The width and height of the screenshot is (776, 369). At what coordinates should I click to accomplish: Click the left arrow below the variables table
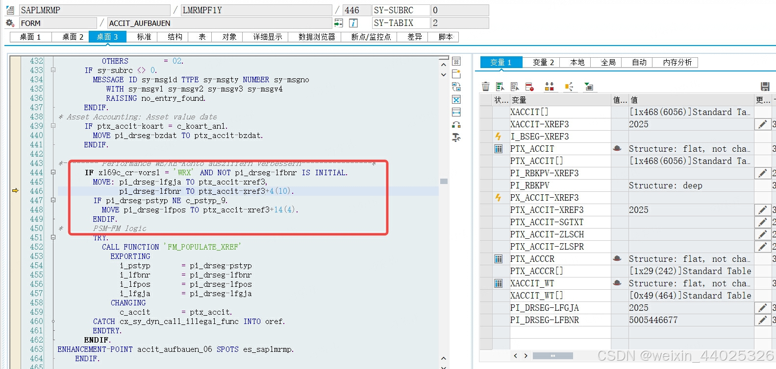515,356
